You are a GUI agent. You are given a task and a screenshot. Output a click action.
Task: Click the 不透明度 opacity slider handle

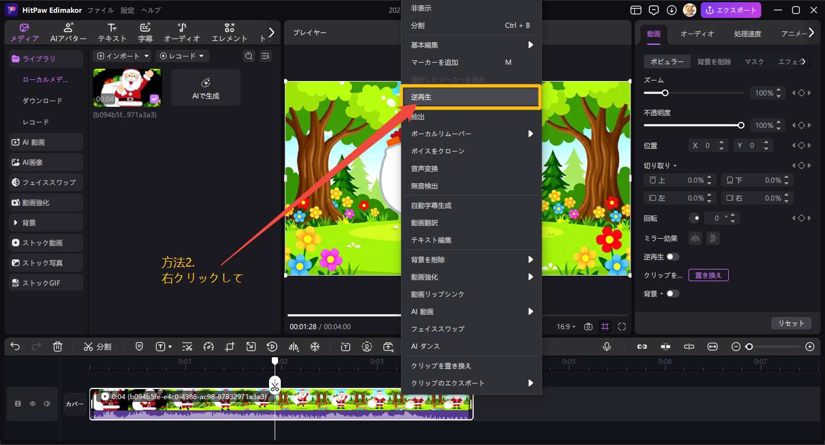point(741,125)
